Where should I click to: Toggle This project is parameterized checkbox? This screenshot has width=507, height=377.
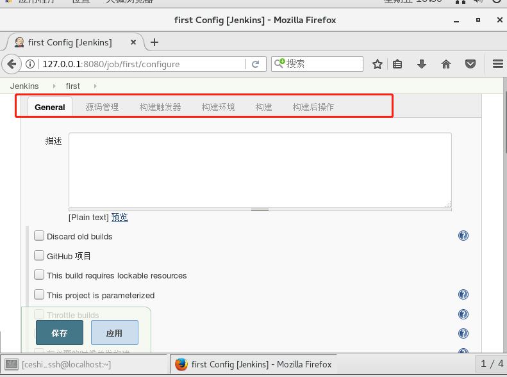click(x=39, y=295)
